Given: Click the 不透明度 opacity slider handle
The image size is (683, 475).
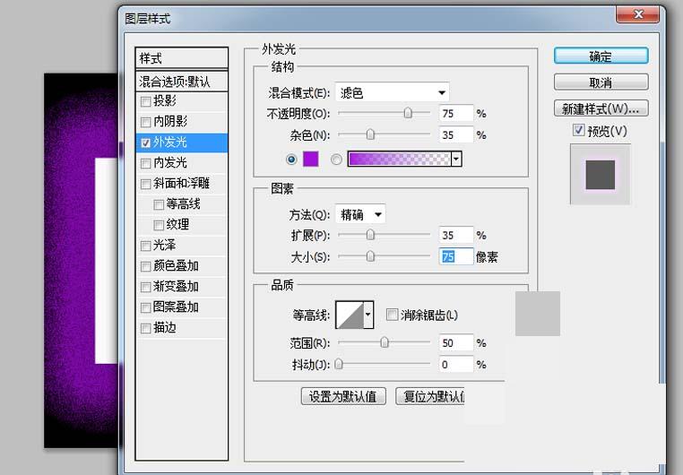Looking at the screenshot, I should point(409,114).
